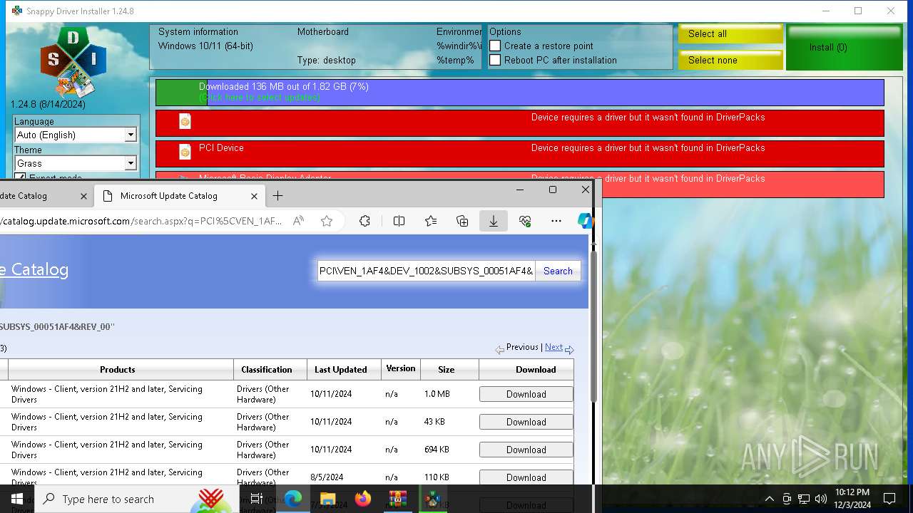Select the Microsoft Update Catalog active tab
913x513 pixels.
click(178, 195)
